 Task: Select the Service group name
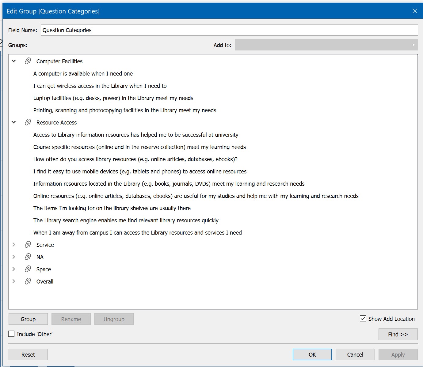click(x=45, y=245)
